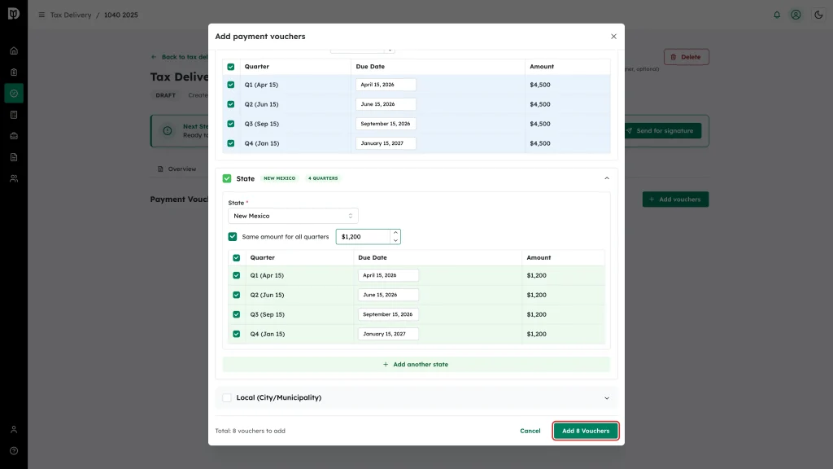Viewport: 833px width, 469px height.
Task: Toggle Same amount for all quarters checkbox
Action: click(232, 237)
